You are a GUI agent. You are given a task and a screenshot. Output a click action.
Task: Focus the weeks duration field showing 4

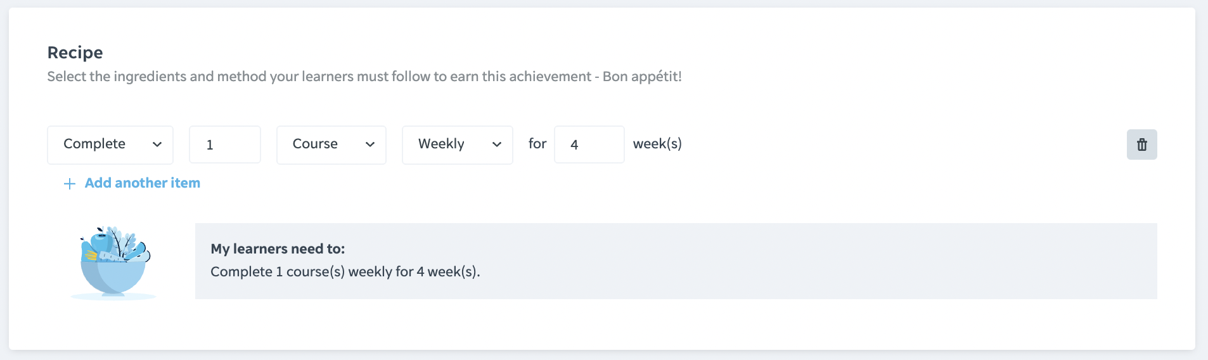589,145
